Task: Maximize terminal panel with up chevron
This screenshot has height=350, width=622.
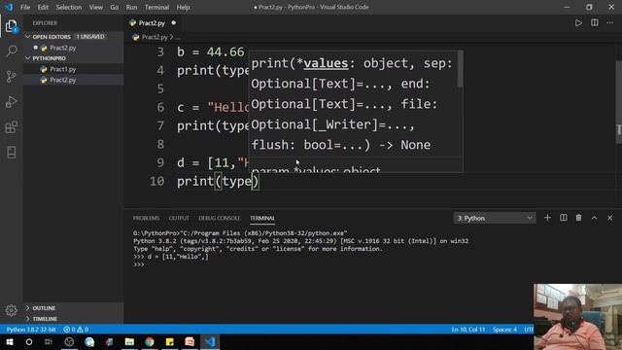Action: 594,218
